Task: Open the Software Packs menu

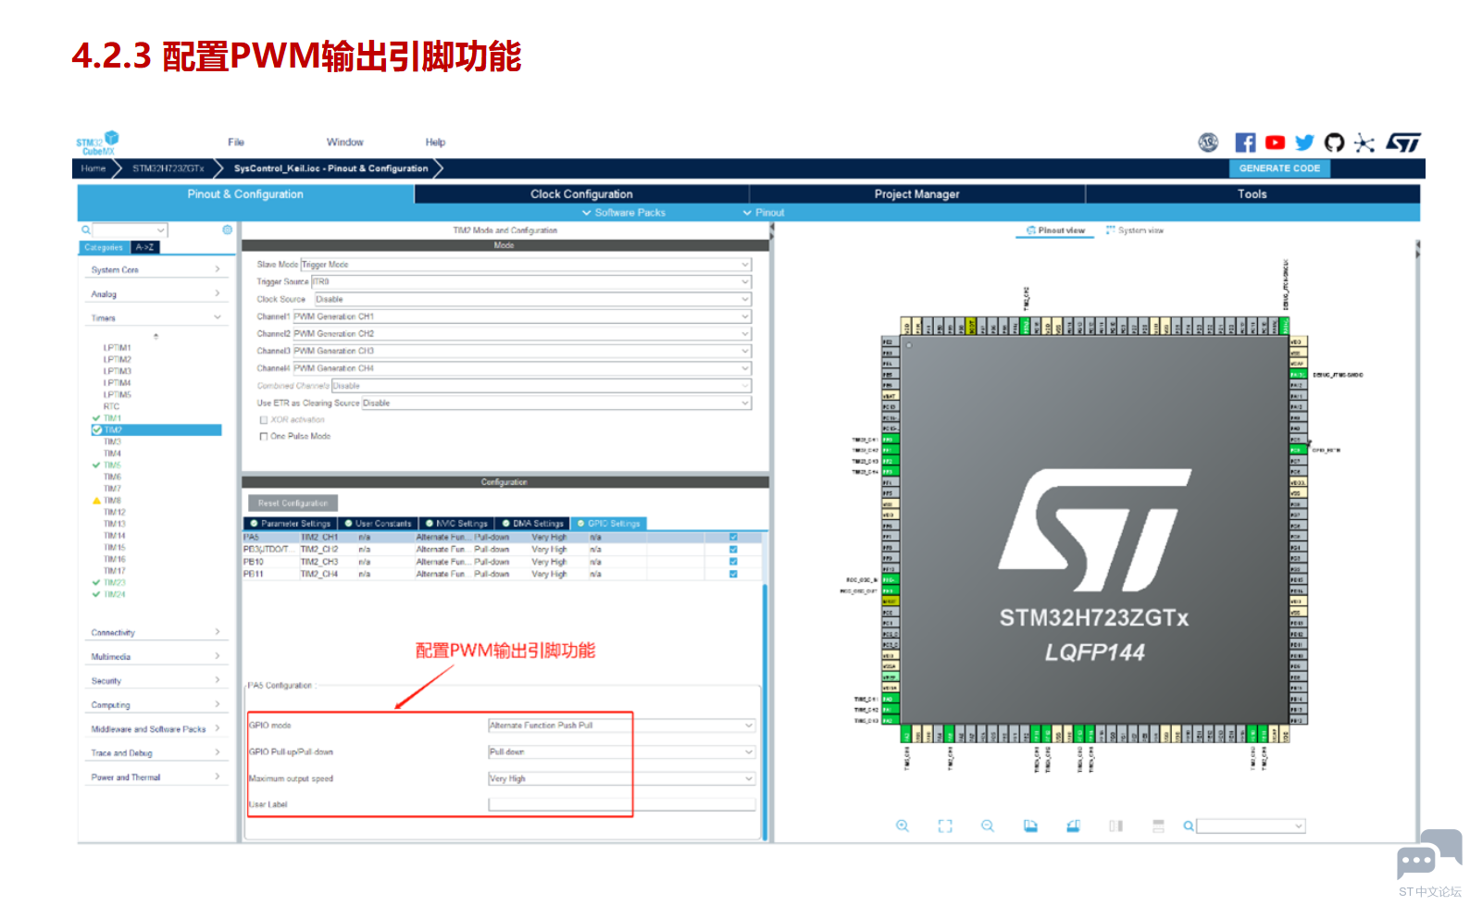Action: pyautogui.click(x=624, y=213)
